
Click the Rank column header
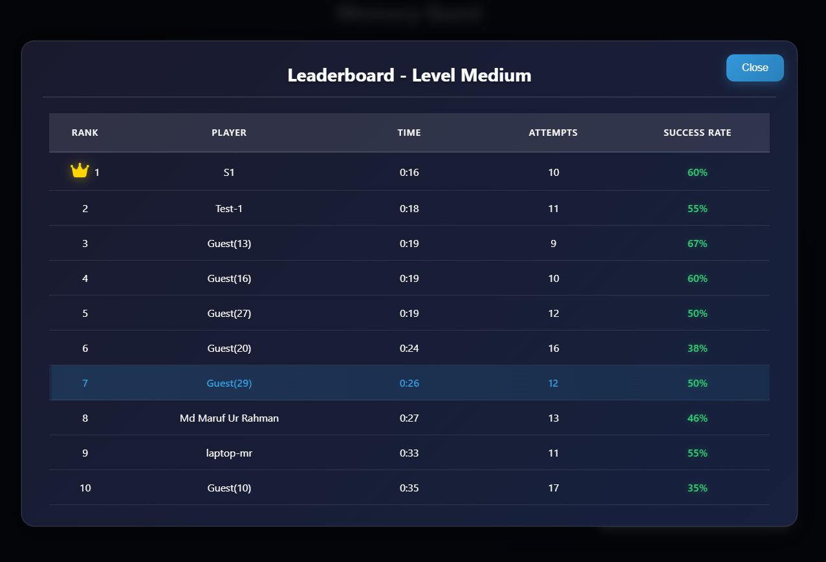85,133
